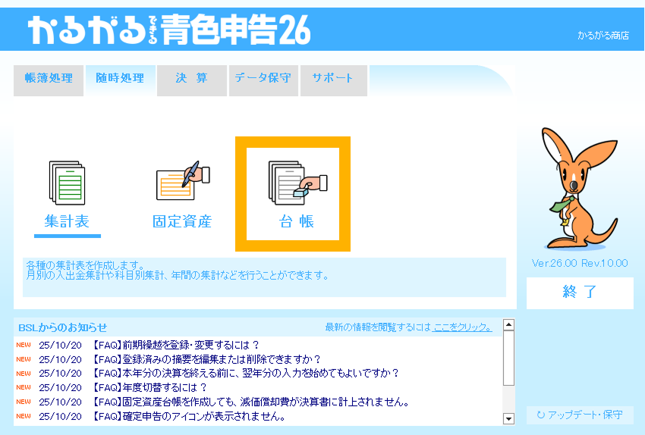
Task: Open FAQ on 登録済みの摘要を編集または削除
Action: point(206,359)
